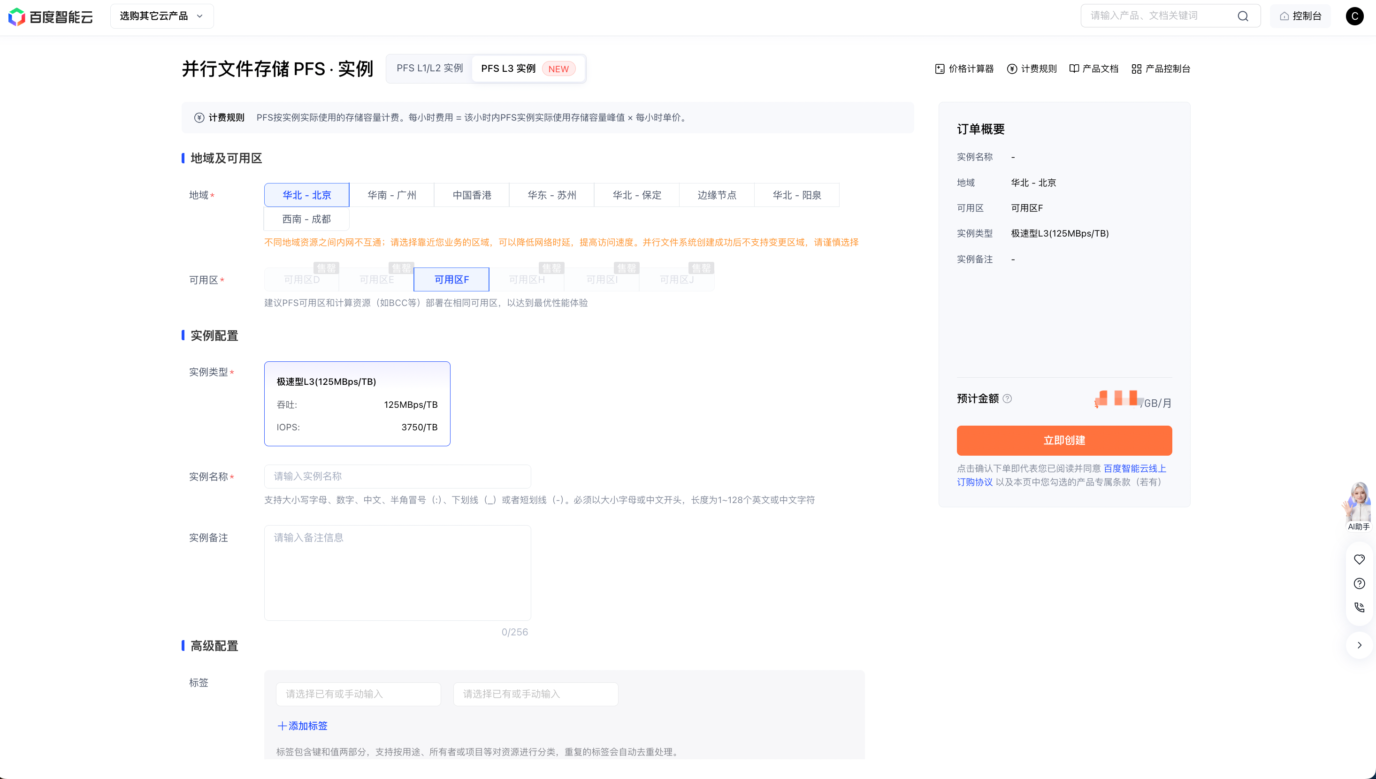
Task: Open the 产品文档 link
Action: [x=1093, y=69]
